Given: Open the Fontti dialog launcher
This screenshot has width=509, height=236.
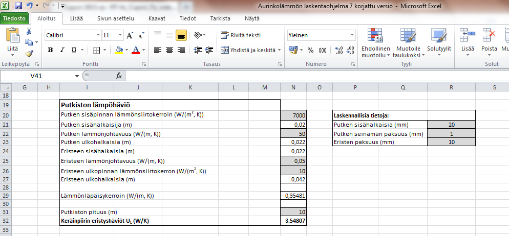Looking at the screenshot, I should point(144,64).
